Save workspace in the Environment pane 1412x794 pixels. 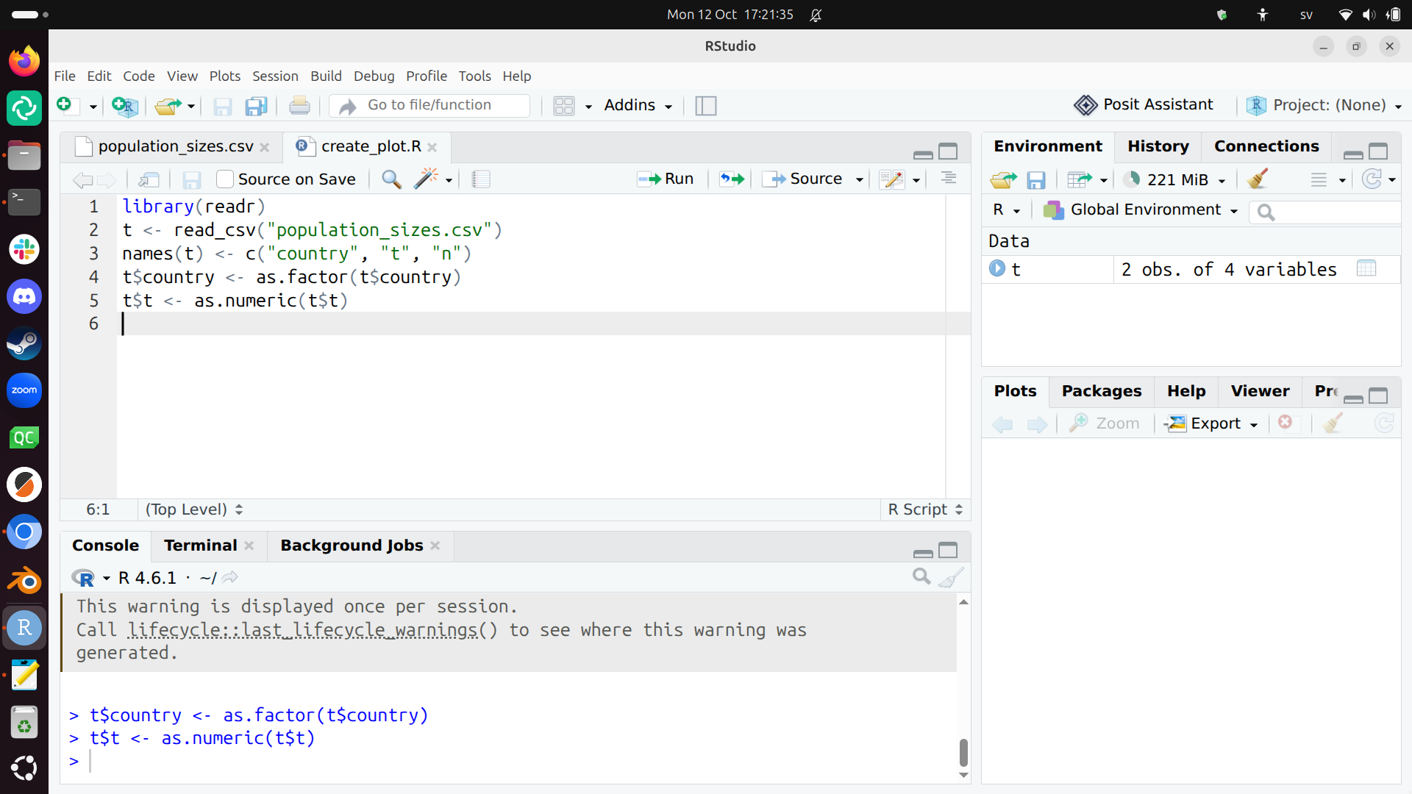pyautogui.click(x=1036, y=179)
